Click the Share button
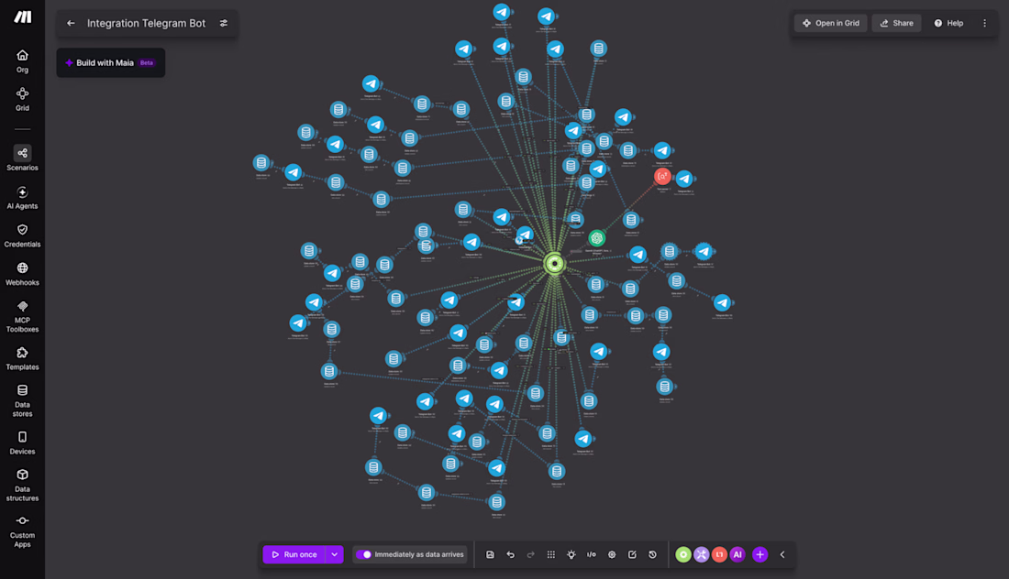The height and width of the screenshot is (579, 1009). 896,23
